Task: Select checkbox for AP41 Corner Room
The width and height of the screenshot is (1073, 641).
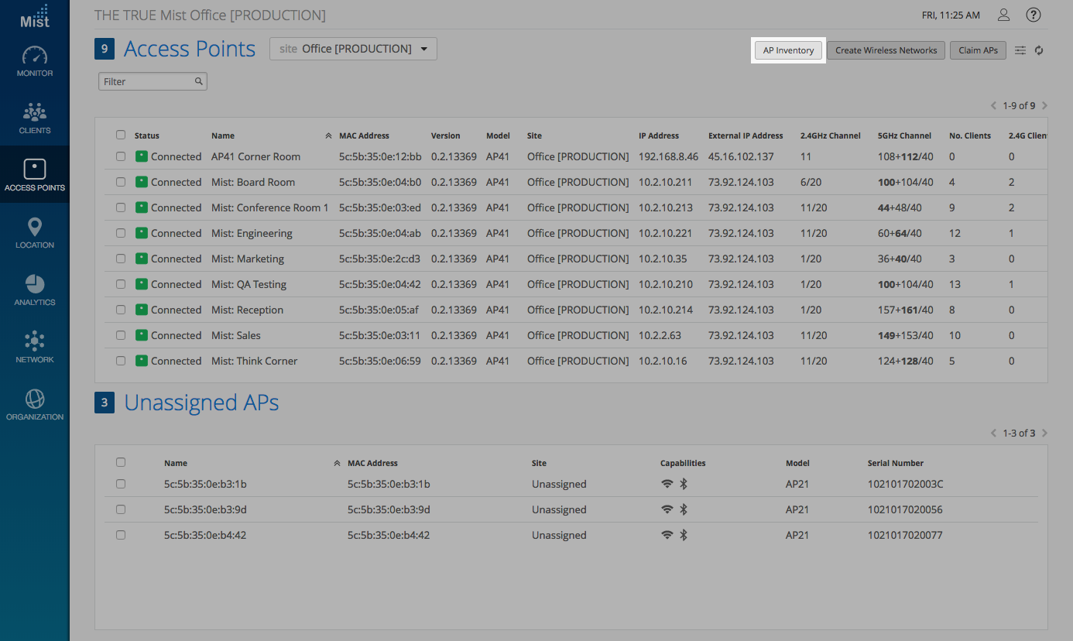Action: (121, 156)
